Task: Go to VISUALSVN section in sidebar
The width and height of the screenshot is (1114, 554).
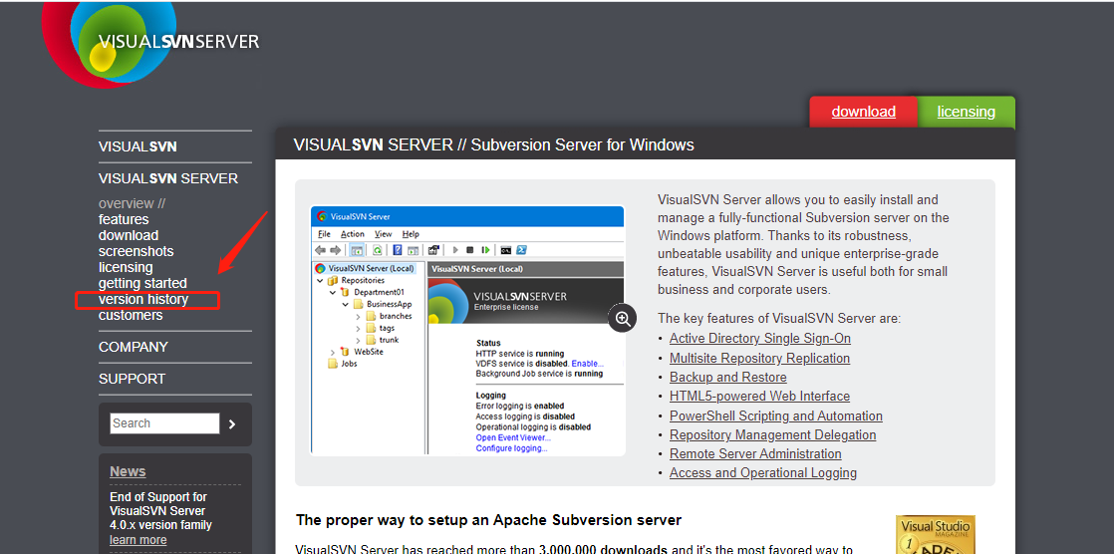Action: tap(138, 147)
